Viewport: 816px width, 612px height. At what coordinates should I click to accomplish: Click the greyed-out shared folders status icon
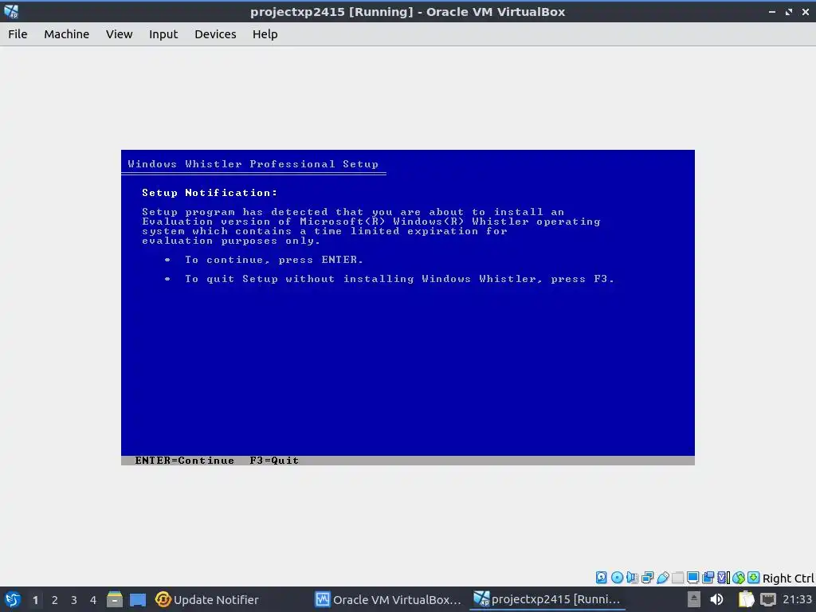point(677,577)
